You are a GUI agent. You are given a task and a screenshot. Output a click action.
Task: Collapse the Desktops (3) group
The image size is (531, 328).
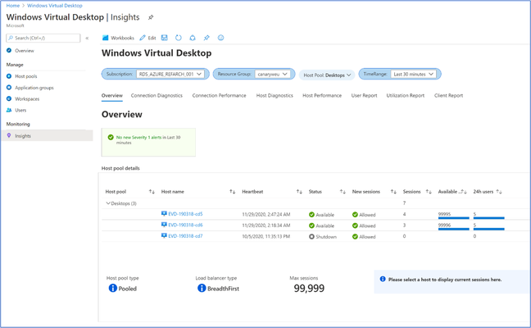108,203
